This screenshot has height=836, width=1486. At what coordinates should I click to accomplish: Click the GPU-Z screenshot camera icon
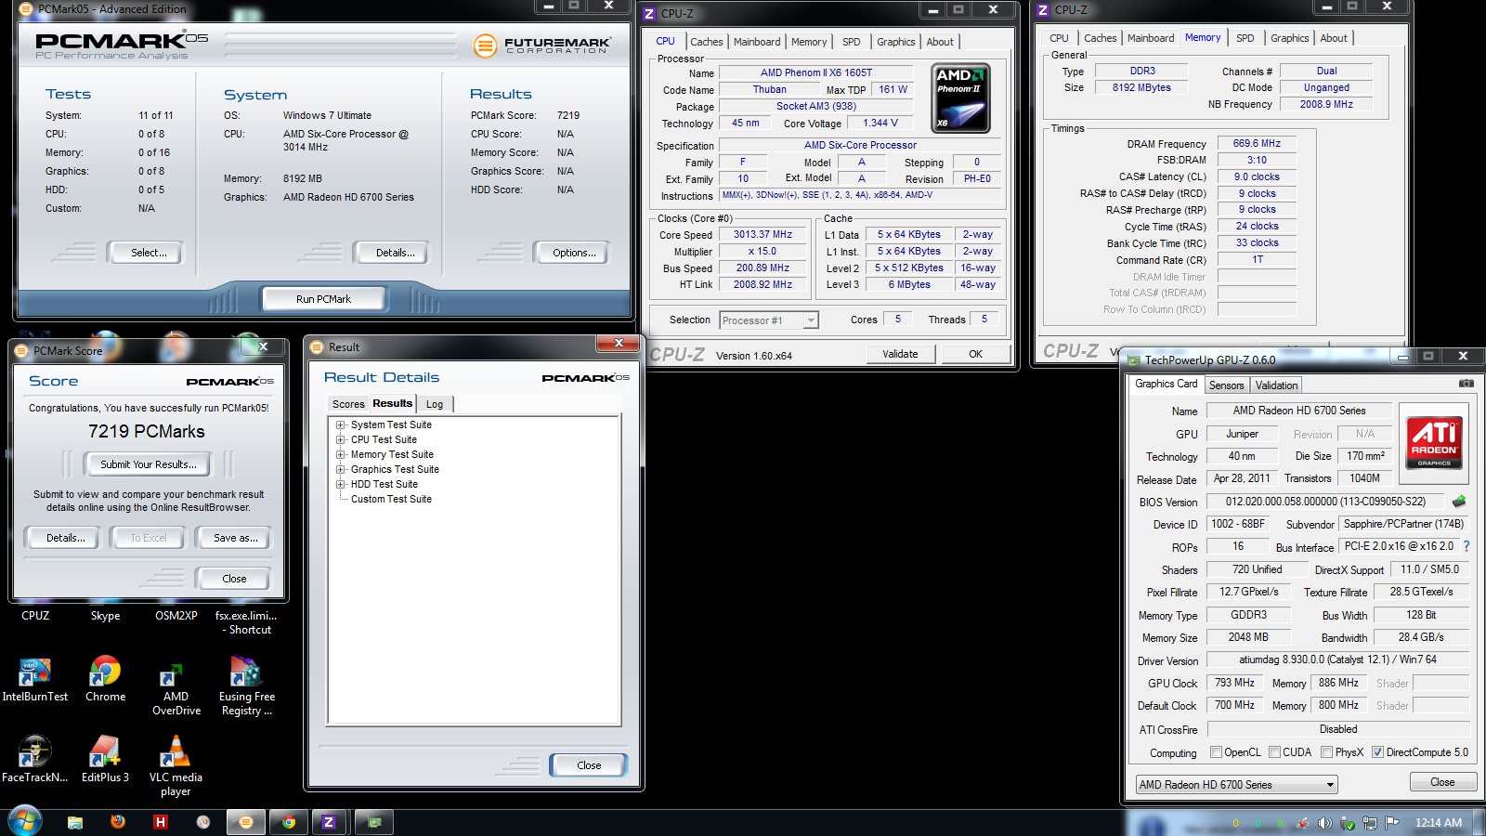tap(1466, 384)
